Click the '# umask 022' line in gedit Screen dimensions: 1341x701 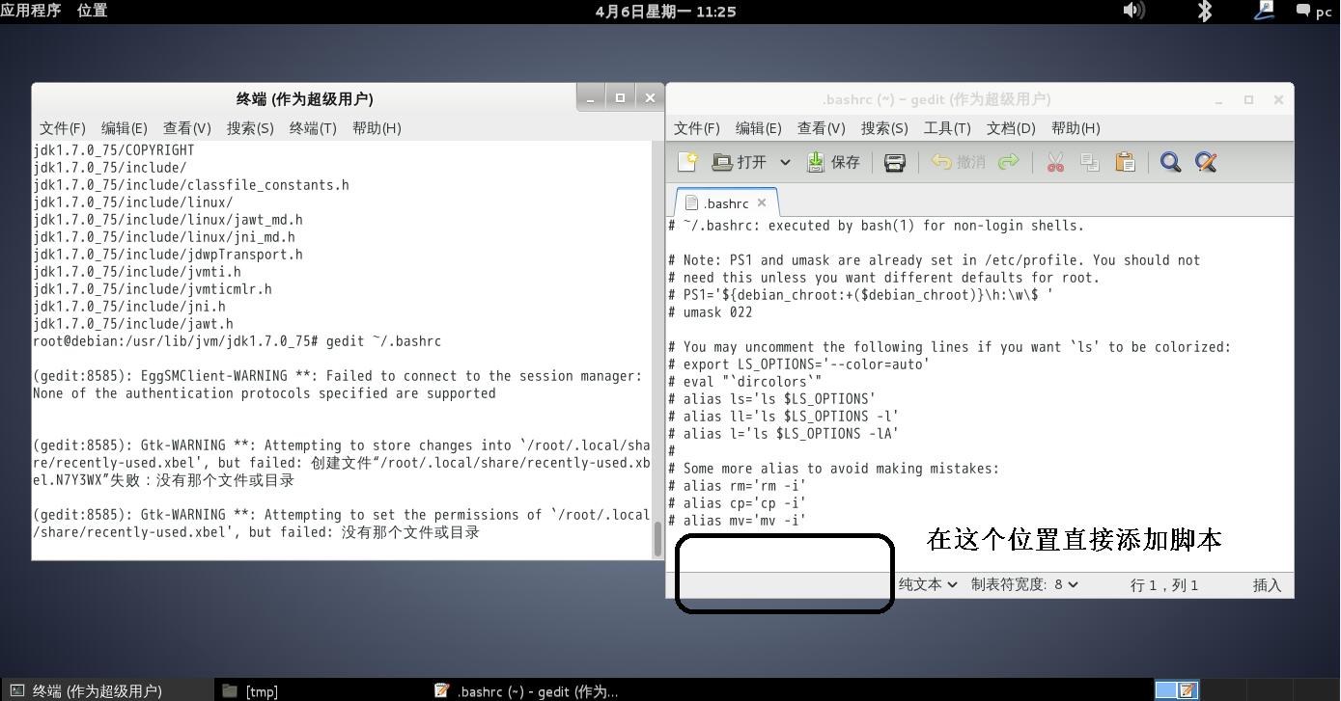(710, 312)
